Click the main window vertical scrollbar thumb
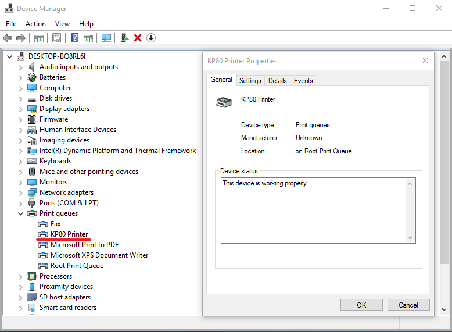 coord(444,162)
